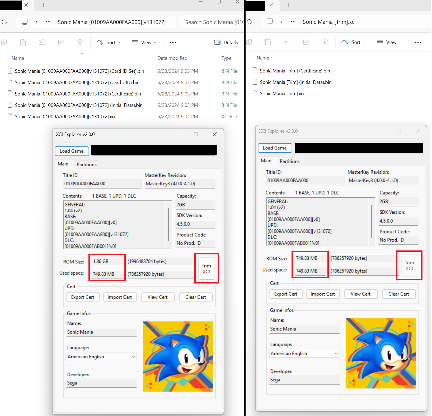Click Sonic artwork thumbnail in left XCI Explorer
432x416 pixels.
[x=178, y=356]
